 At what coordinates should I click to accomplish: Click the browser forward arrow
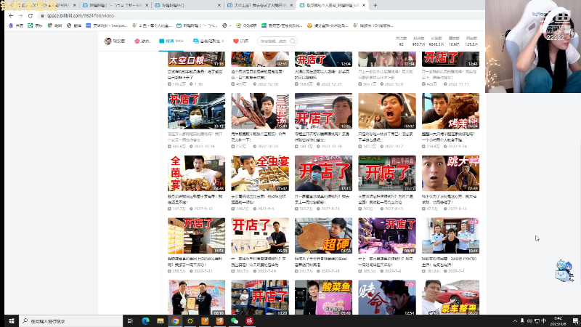point(21,15)
